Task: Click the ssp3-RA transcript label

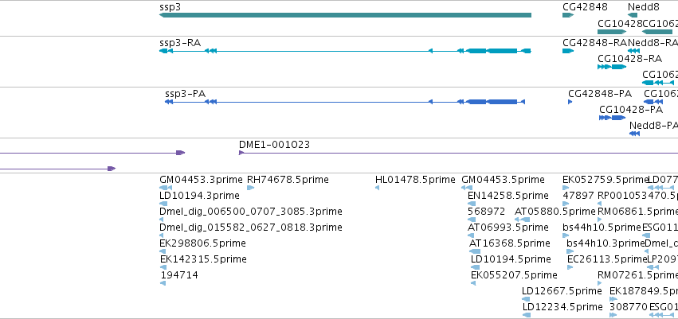Action: (180, 43)
